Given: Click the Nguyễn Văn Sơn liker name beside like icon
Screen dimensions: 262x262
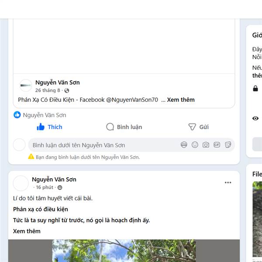Looking at the screenshot, I should pyautogui.click(x=45, y=115).
